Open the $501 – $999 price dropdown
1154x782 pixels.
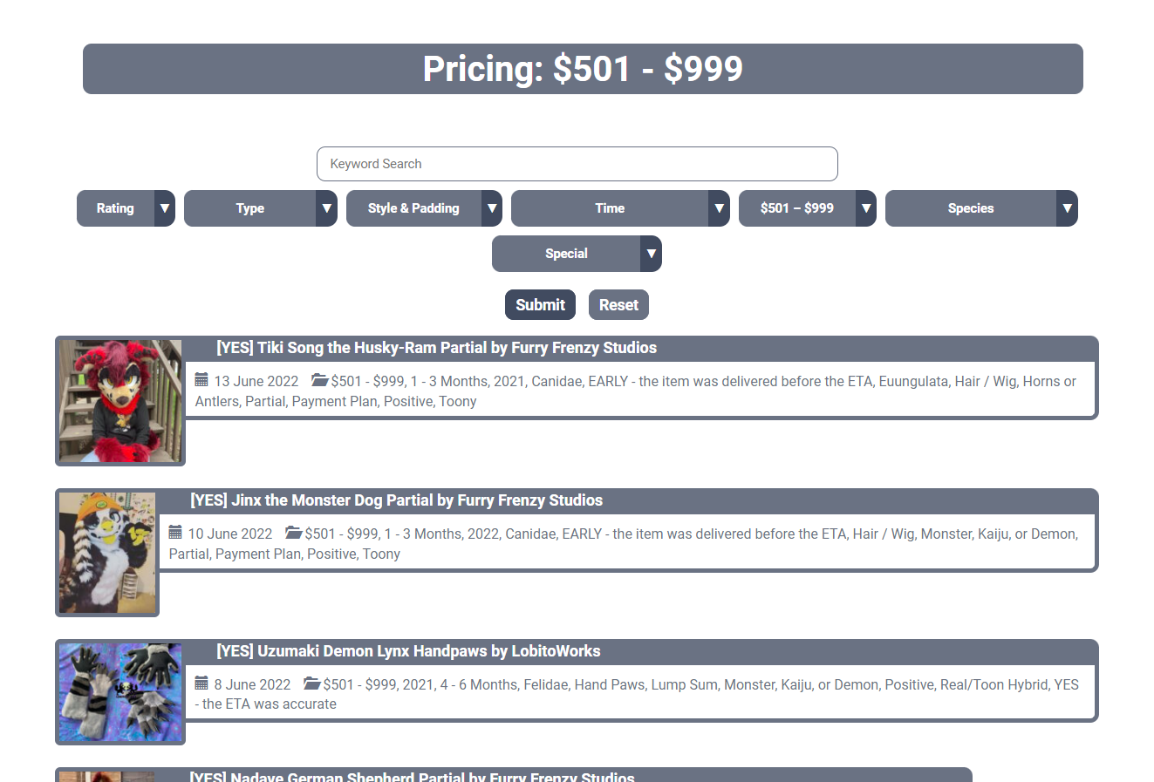click(866, 208)
